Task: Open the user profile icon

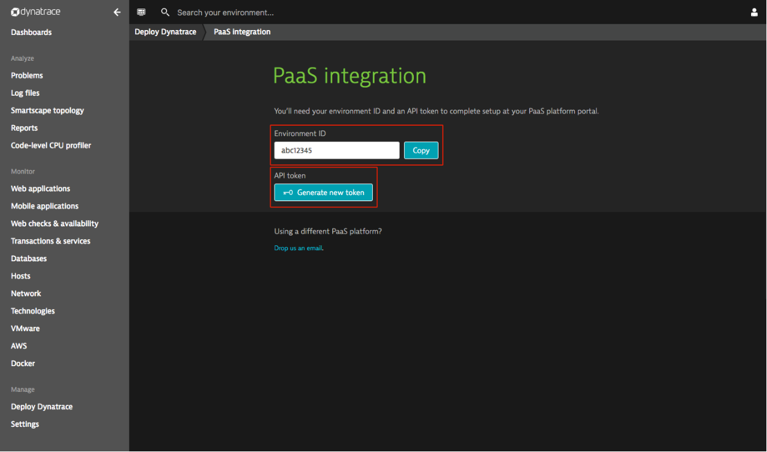Action: pyautogui.click(x=754, y=12)
